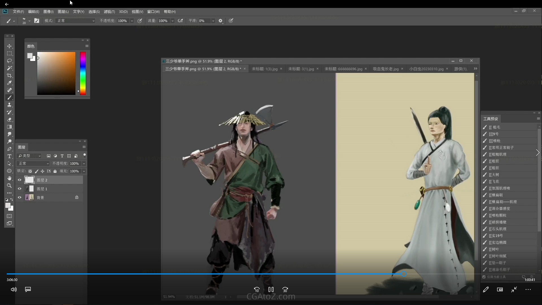
Task: Expand the layer 不透明度 dropdown arrow
Action: (x=84, y=164)
